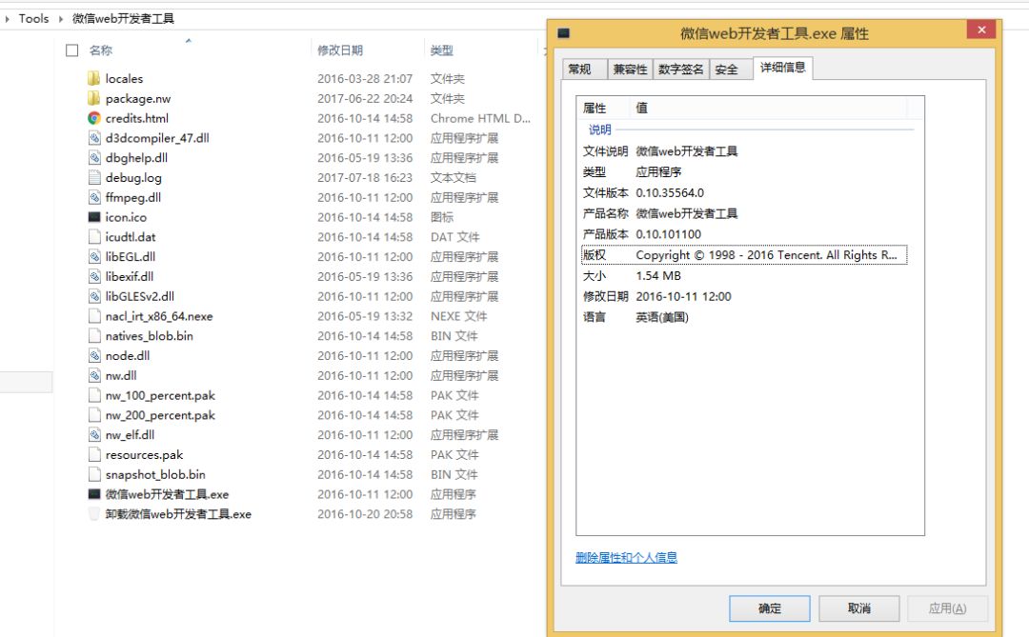1029x637 pixels.
Task: Click the locales folder icon
Action: 93,79
